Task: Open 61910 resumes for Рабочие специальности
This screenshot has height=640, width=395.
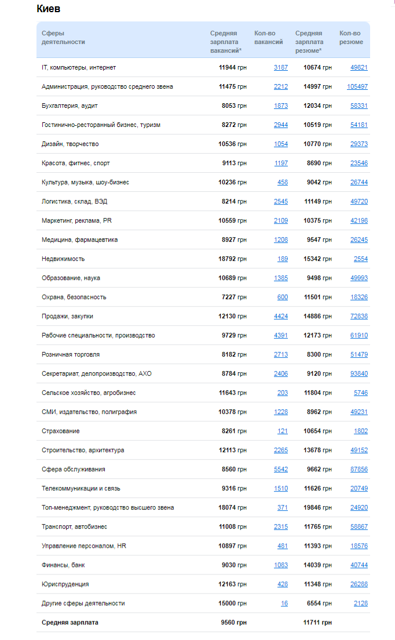Action: (x=359, y=335)
